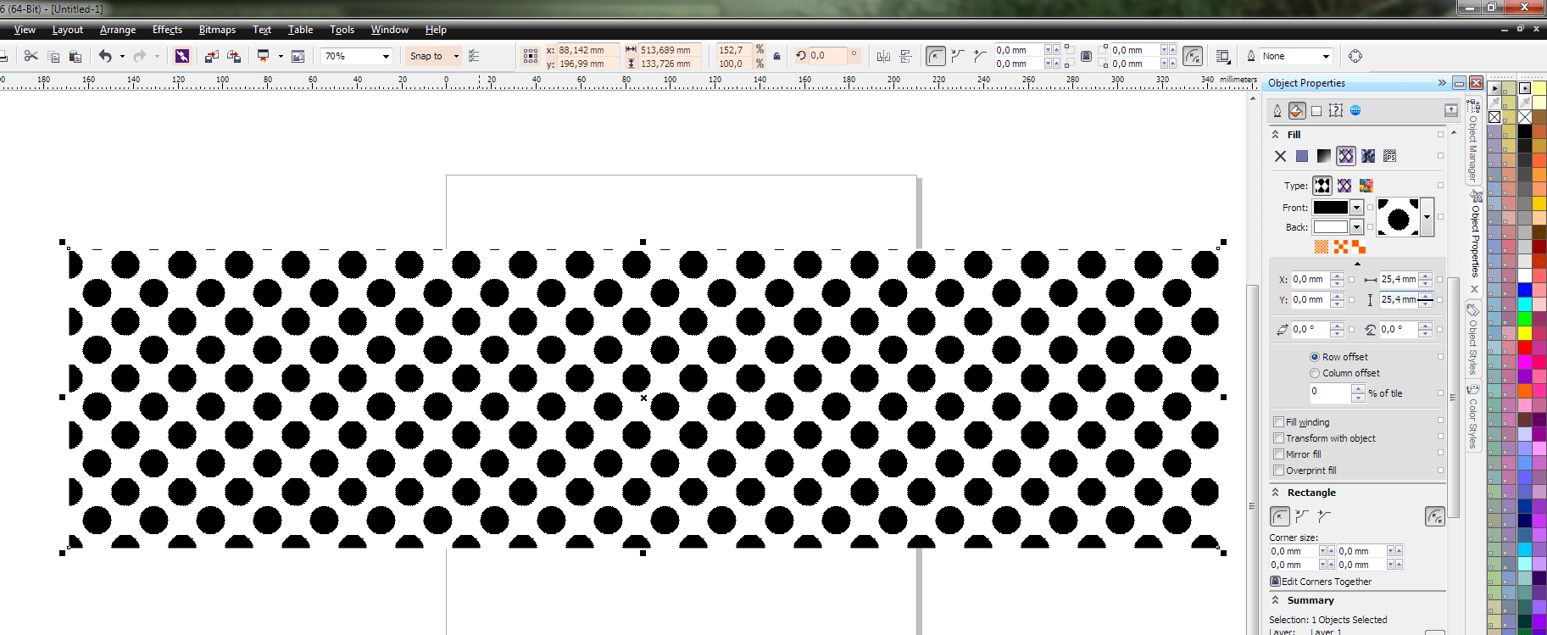Viewport: 1547px width, 635px height.
Task: Click the Welcome screen icon
Action: coord(298,56)
